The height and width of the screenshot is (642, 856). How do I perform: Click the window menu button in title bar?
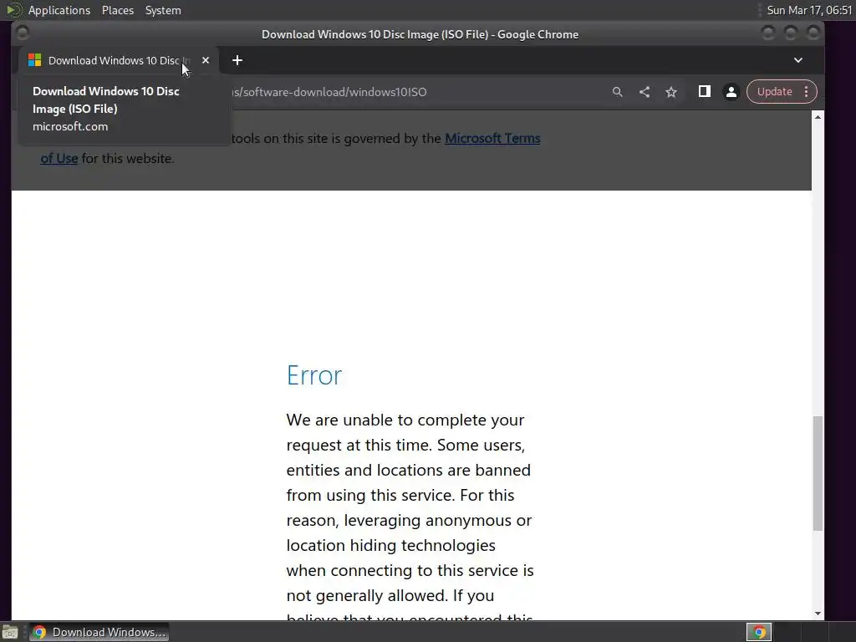click(23, 33)
